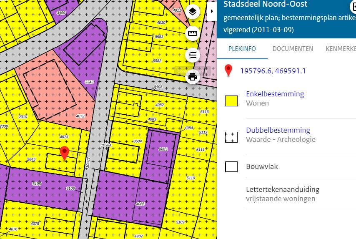Image resolution: width=356 pixels, height=239 pixels.
Task: Click parcel label 2310 on map
Action: pos(23,116)
